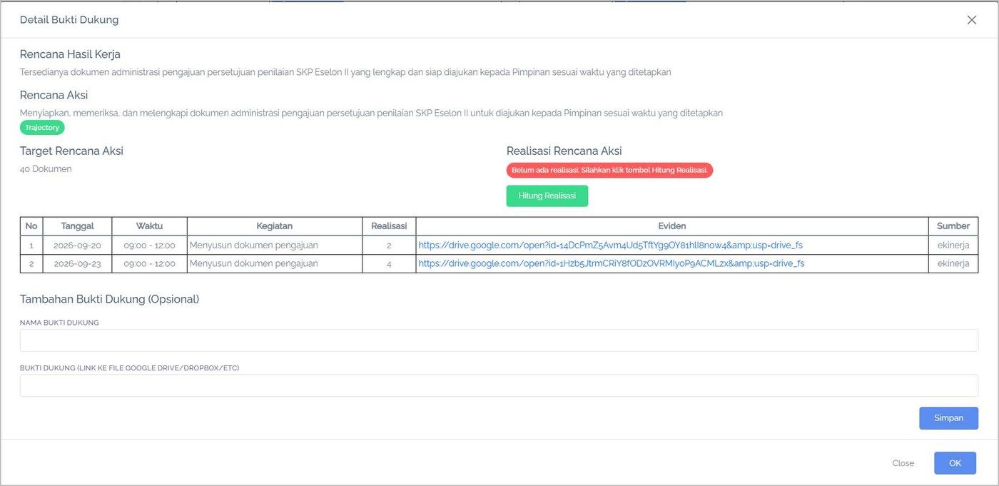Click the 'Target Rencana Aksi' heading
Image resolution: width=999 pixels, height=486 pixels.
coord(71,151)
